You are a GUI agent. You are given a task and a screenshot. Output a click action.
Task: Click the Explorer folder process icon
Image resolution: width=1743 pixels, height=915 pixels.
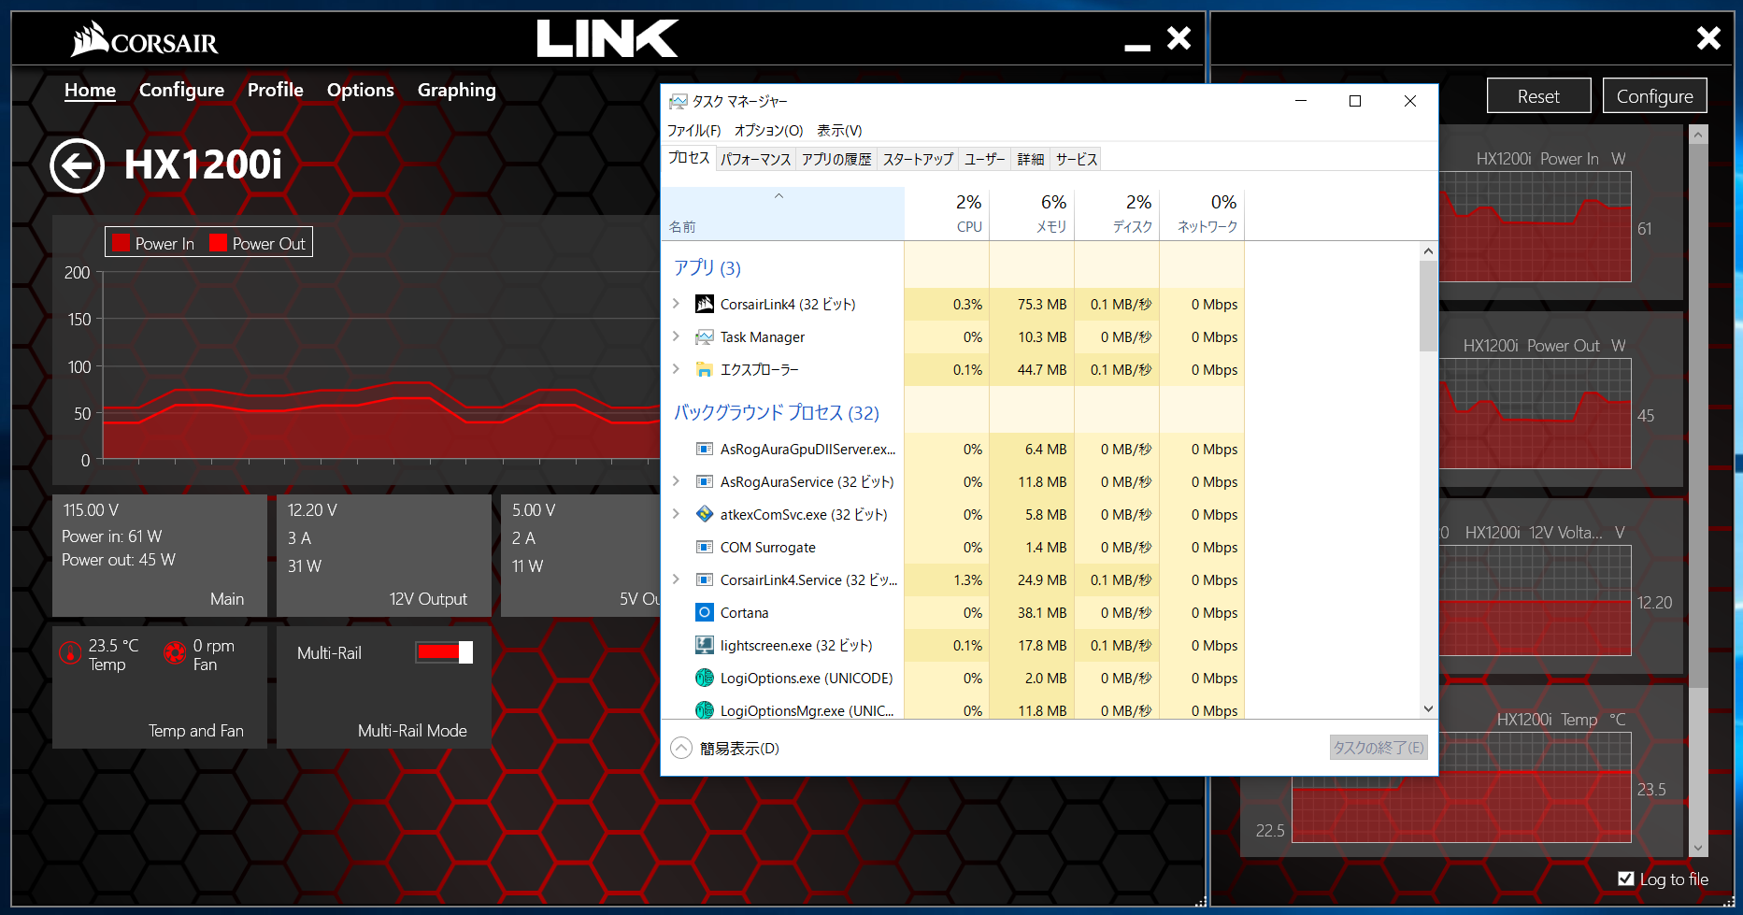pos(705,369)
